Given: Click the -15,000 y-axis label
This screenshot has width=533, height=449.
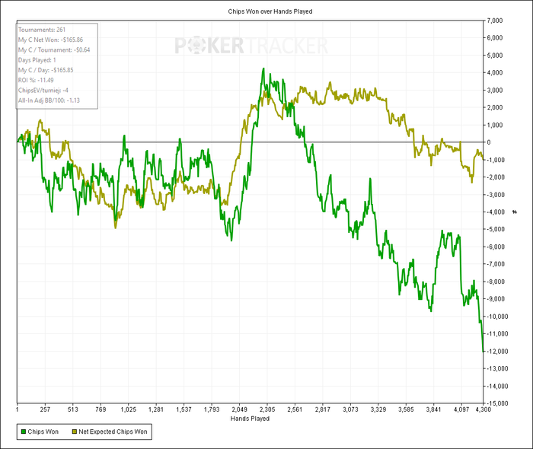Looking at the screenshot, I should coord(497,403).
